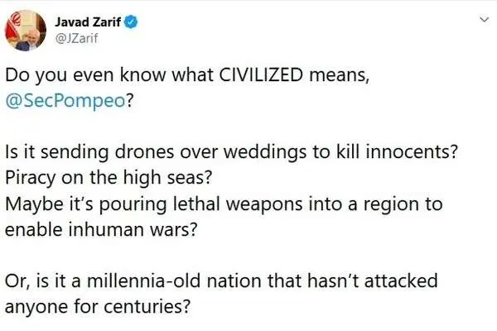Click the word 'innocents?' in the tweet
The width and height of the screenshot is (497, 331).
[x=412, y=152]
